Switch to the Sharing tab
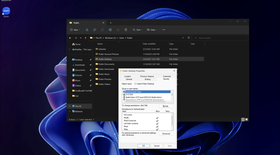This screenshot has width=280, height=155. (x=148, y=79)
